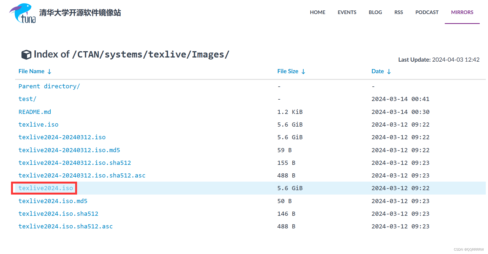Viewport: 488px width, 254px height.
Task: Click the TUNA fish logo
Action: 23,13
